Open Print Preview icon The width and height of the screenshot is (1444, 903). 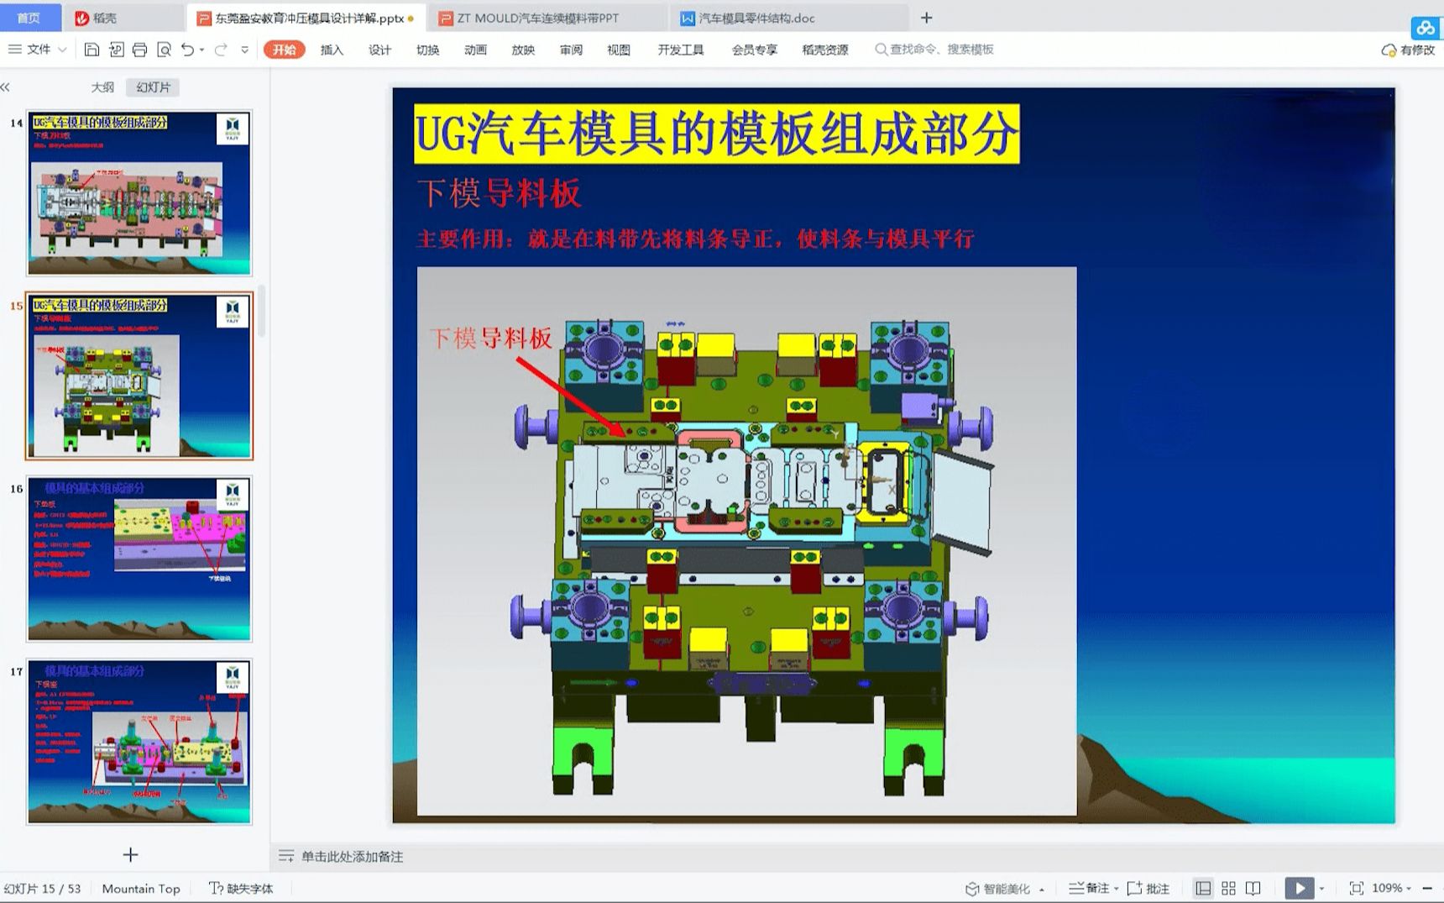[x=165, y=50]
